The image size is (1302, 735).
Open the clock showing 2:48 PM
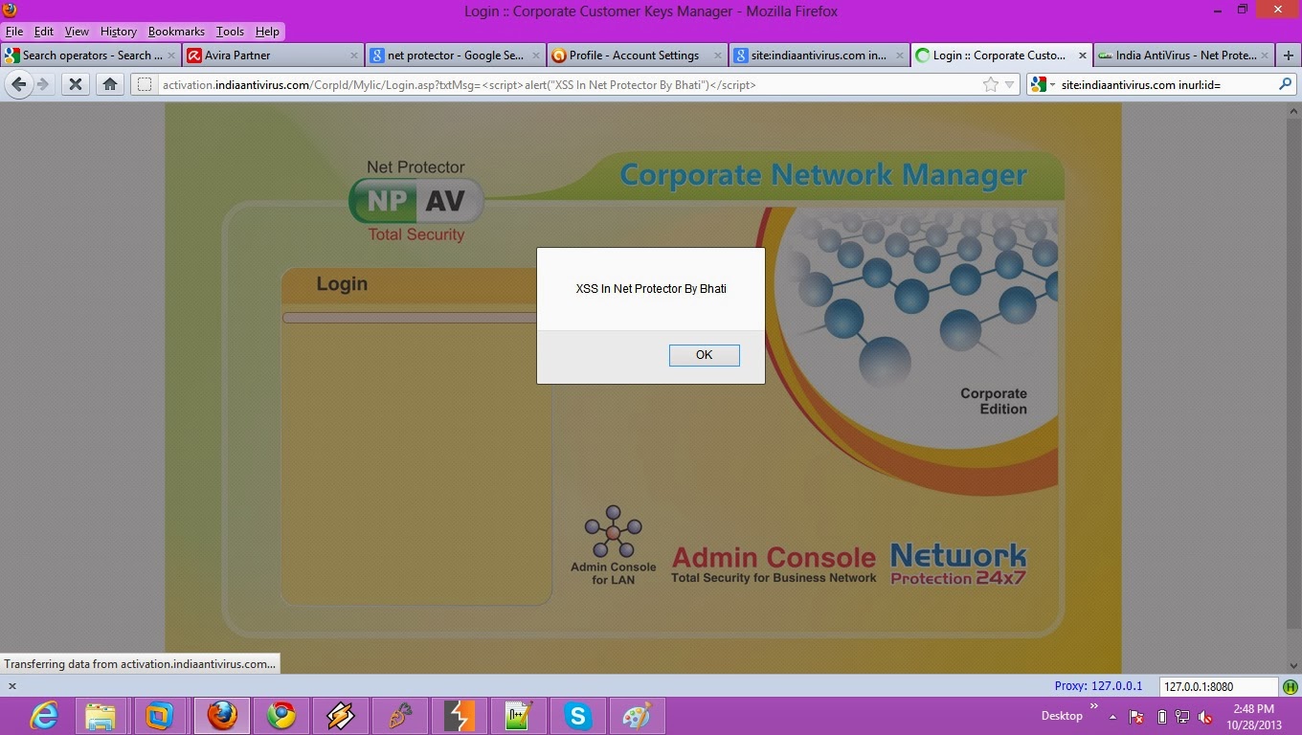point(1253,716)
